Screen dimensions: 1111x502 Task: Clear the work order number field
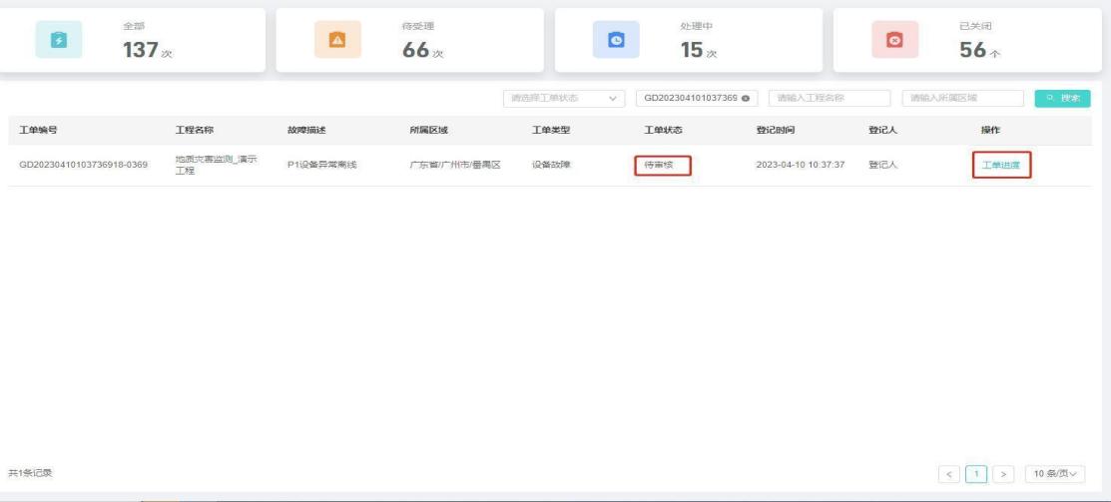[744, 98]
